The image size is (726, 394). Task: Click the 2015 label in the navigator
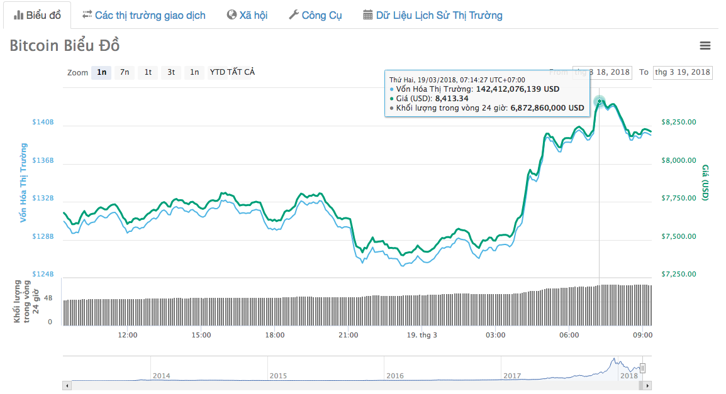(x=278, y=376)
